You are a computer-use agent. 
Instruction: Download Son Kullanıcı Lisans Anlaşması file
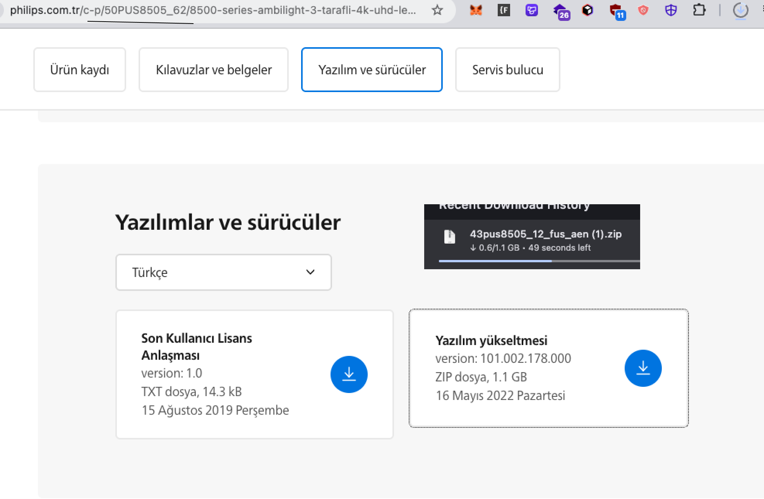[349, 374]
